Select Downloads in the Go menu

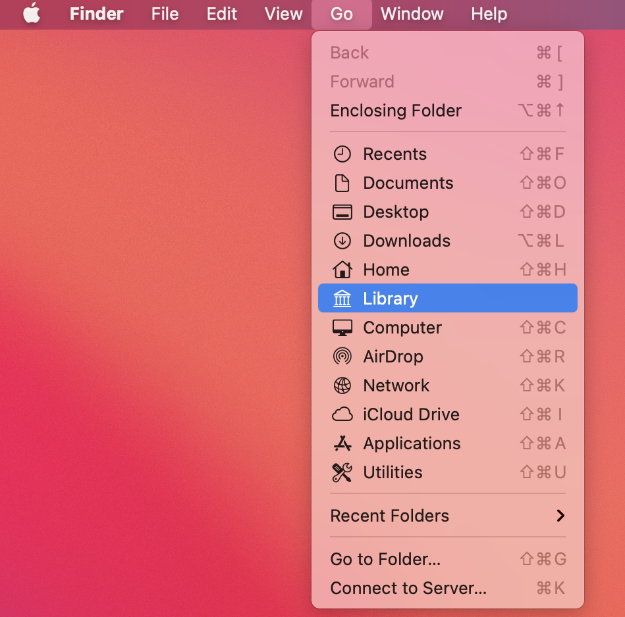[448, 241]
